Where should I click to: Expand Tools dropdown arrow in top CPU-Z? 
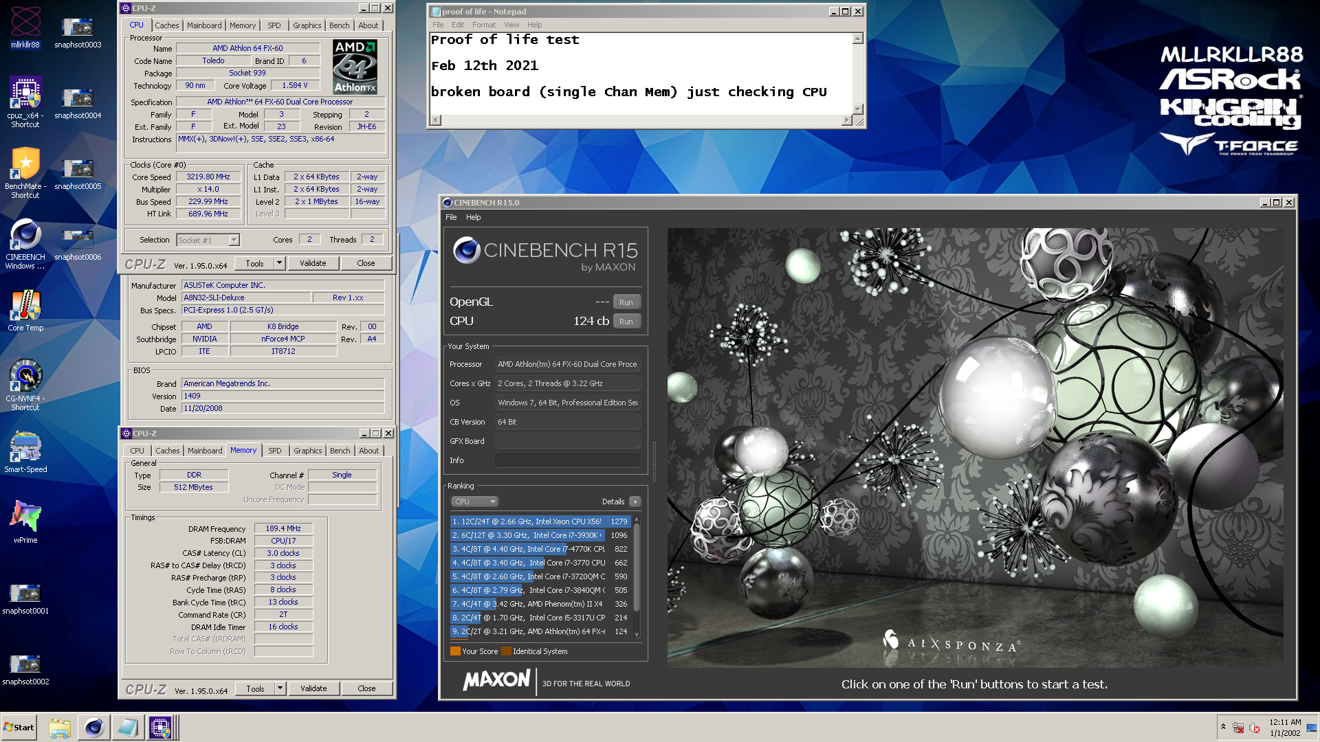[x=280, y=263]
